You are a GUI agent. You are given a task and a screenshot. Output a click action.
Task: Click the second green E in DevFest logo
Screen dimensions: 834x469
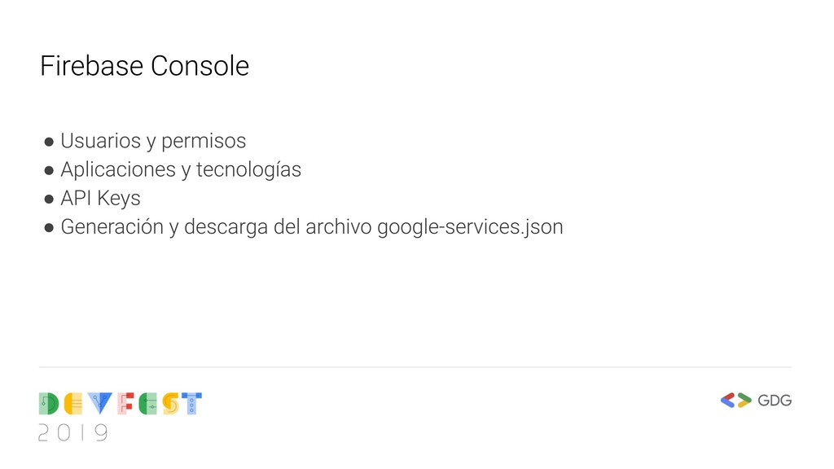148,404
